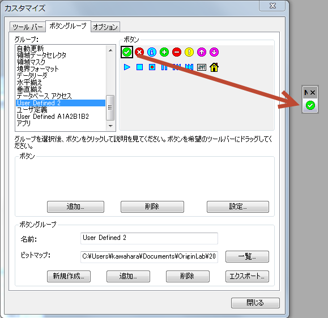Select the blue stop square icon
Screen dimensions: 328x318
(139, 67)
